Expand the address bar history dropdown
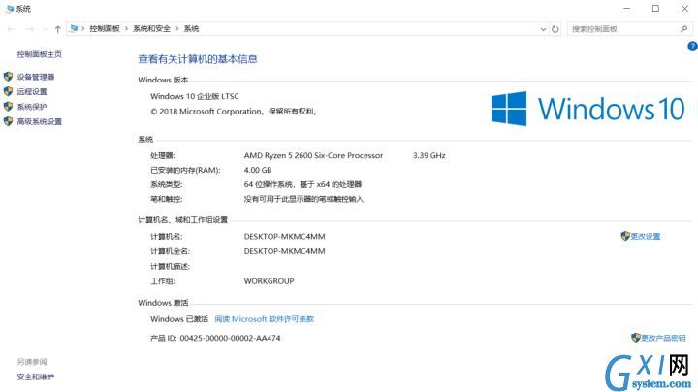Screen dimensions: 698x392 point(543,29)
